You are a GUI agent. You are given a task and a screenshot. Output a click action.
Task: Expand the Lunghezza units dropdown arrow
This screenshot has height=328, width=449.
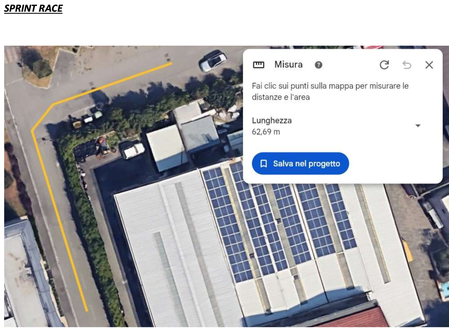point(418,126)
